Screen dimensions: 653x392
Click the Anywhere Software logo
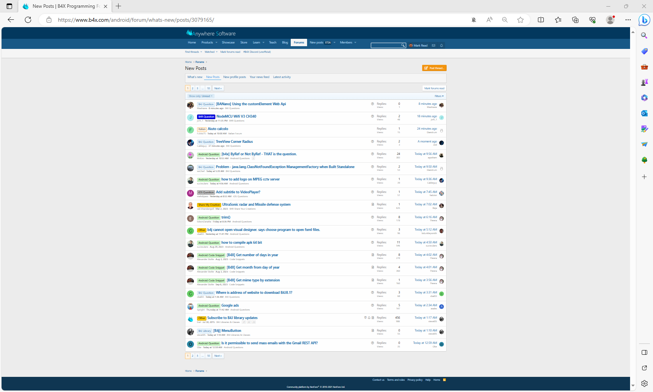[x=211, y=33]
